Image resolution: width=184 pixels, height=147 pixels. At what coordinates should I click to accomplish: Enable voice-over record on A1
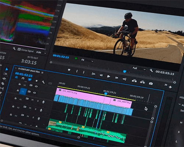pyautogui.click(x=43, y=102)
